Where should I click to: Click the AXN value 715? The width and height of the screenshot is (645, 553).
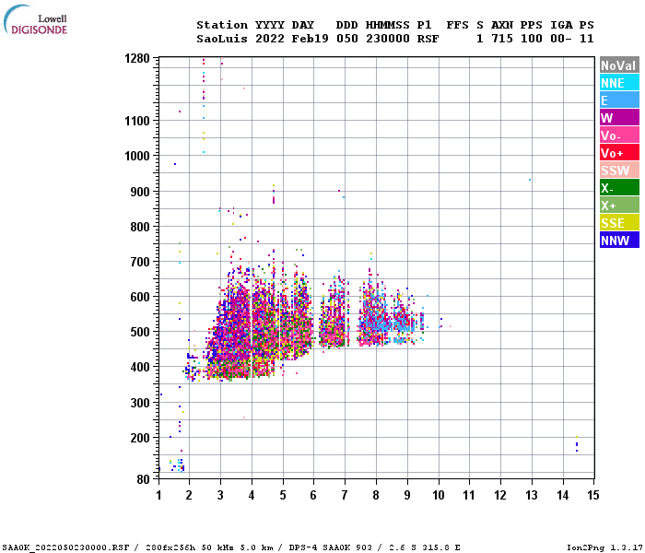(502, 39)
